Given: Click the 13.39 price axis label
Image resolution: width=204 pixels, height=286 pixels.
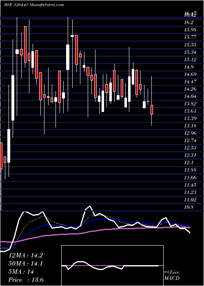Looking at the screenshot, I should coord(190,118).
